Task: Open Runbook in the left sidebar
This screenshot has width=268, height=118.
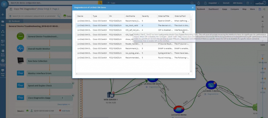Action: 3,53
